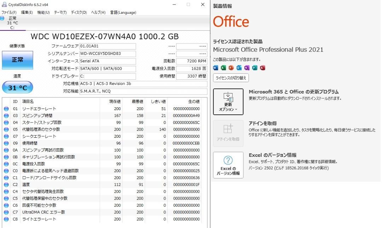The image size is (382, 228).
Task: Click status orb for 使用時間 row 09
Action: coord(6,143)
